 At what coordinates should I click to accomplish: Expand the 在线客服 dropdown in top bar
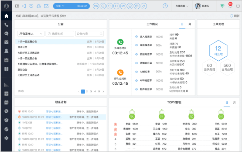coord(182,6)
